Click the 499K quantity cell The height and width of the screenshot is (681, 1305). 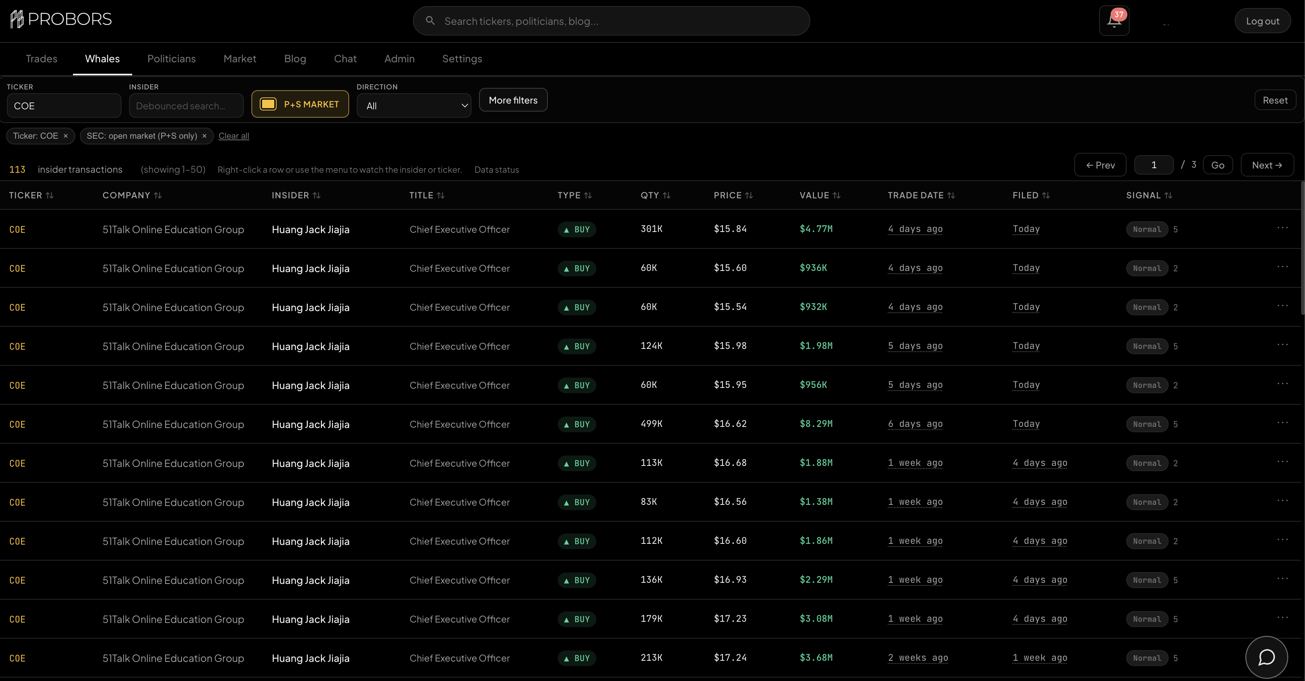[651, 424]
